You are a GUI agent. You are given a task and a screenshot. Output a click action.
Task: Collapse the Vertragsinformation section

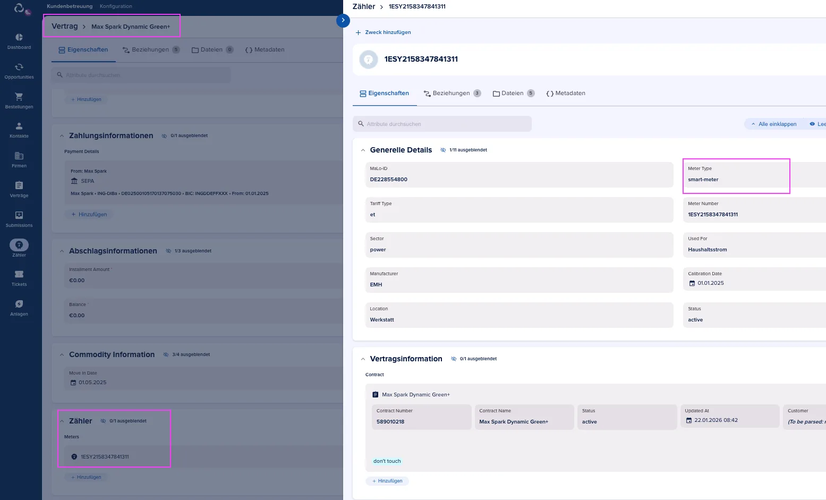point(363,359)
